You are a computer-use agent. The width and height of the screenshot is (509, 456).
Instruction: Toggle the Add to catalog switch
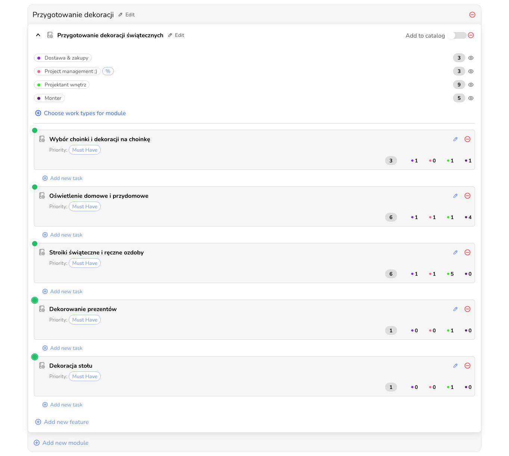[x=457, y=35]
